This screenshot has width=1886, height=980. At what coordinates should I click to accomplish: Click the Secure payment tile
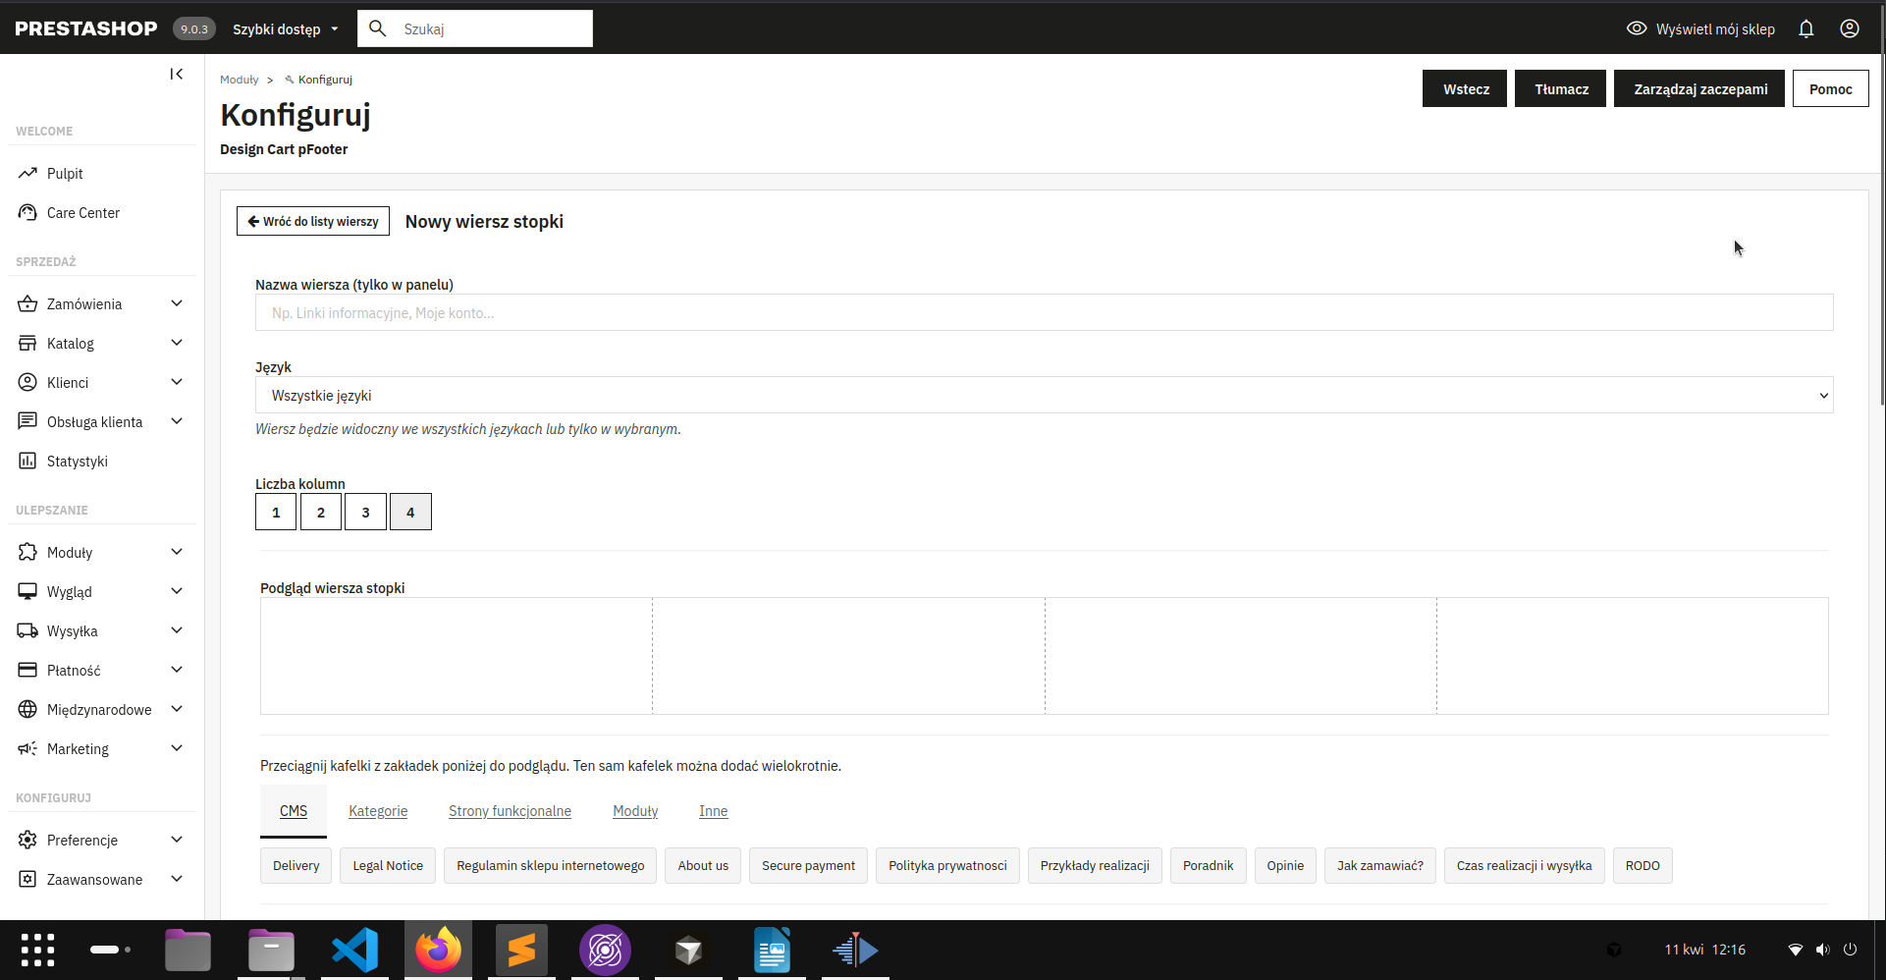pos(808,865)
